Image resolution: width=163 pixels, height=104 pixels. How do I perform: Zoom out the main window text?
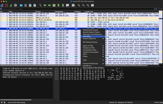click(x=83, y=5)
